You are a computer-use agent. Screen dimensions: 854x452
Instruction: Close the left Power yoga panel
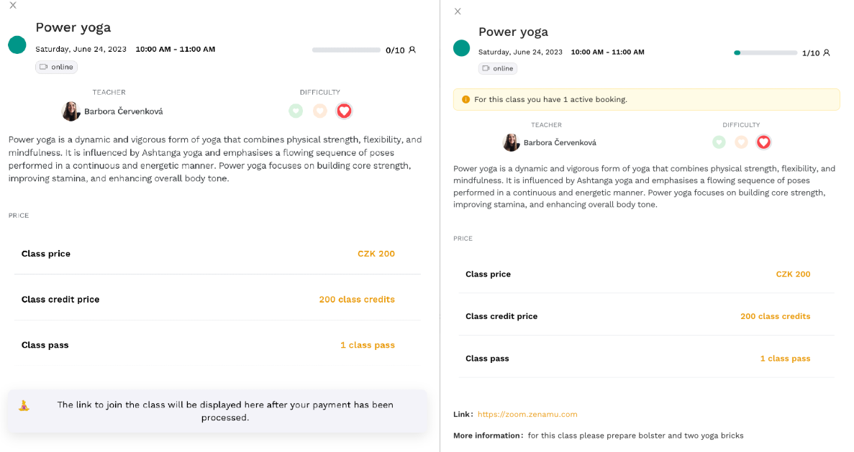point(13,6)
